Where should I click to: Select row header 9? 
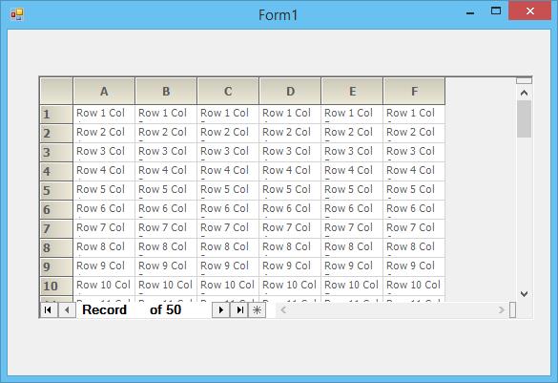56,267
